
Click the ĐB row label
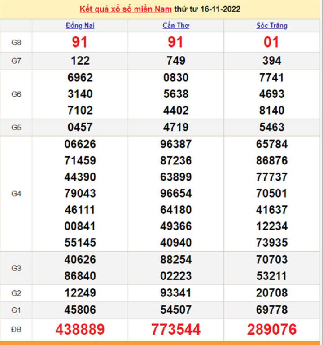coord(16,329)
